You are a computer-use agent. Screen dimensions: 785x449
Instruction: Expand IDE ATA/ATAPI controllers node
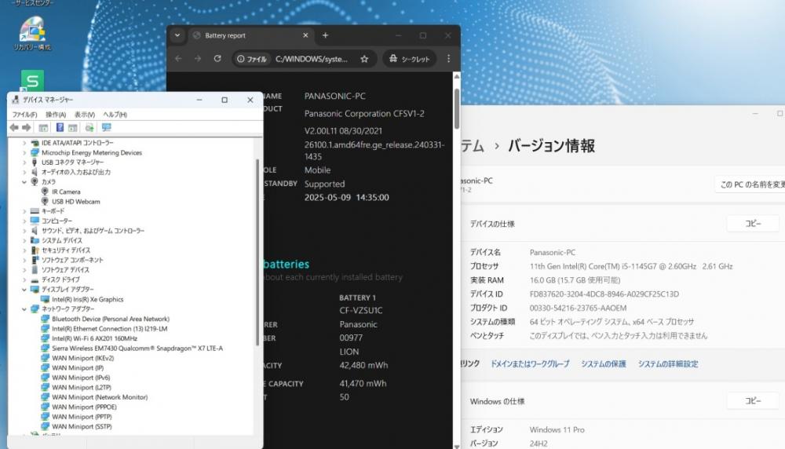point(24,143)
